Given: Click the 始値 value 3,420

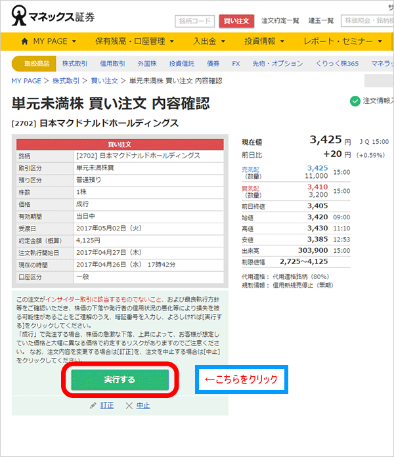Looking at the screenshot, I should pos(318,217).
